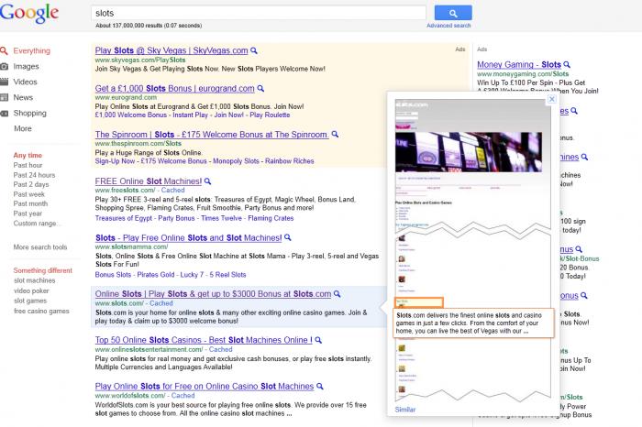This screenshot has width=642, height=427.
Task: Open the Pirates Gold sitelink
Action: (x=155, y=275)
